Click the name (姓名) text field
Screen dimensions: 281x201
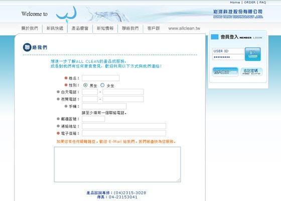click(100, 78)
